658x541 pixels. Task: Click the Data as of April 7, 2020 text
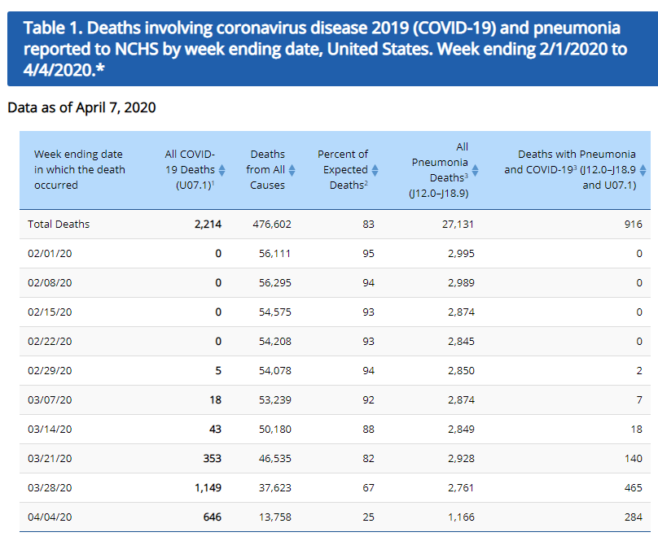point(81,107)
